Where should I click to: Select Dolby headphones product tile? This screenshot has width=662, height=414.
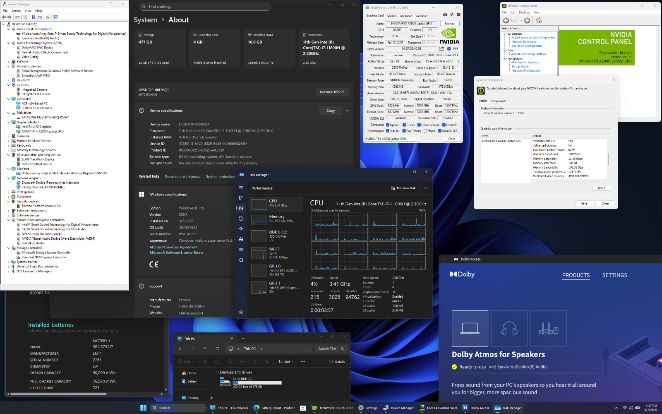pyautogui.click(x=509, y=328)
